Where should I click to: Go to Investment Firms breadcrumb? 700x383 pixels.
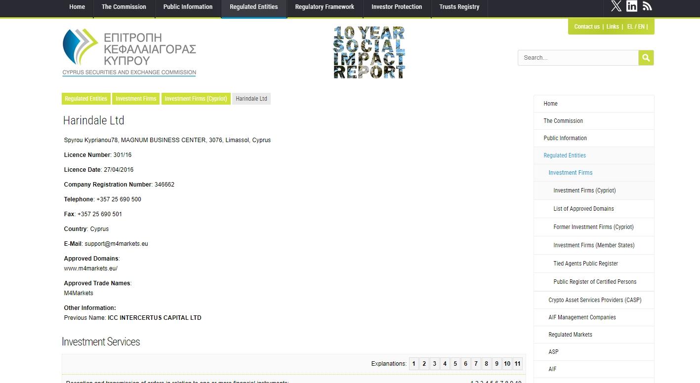click(136, 99)
